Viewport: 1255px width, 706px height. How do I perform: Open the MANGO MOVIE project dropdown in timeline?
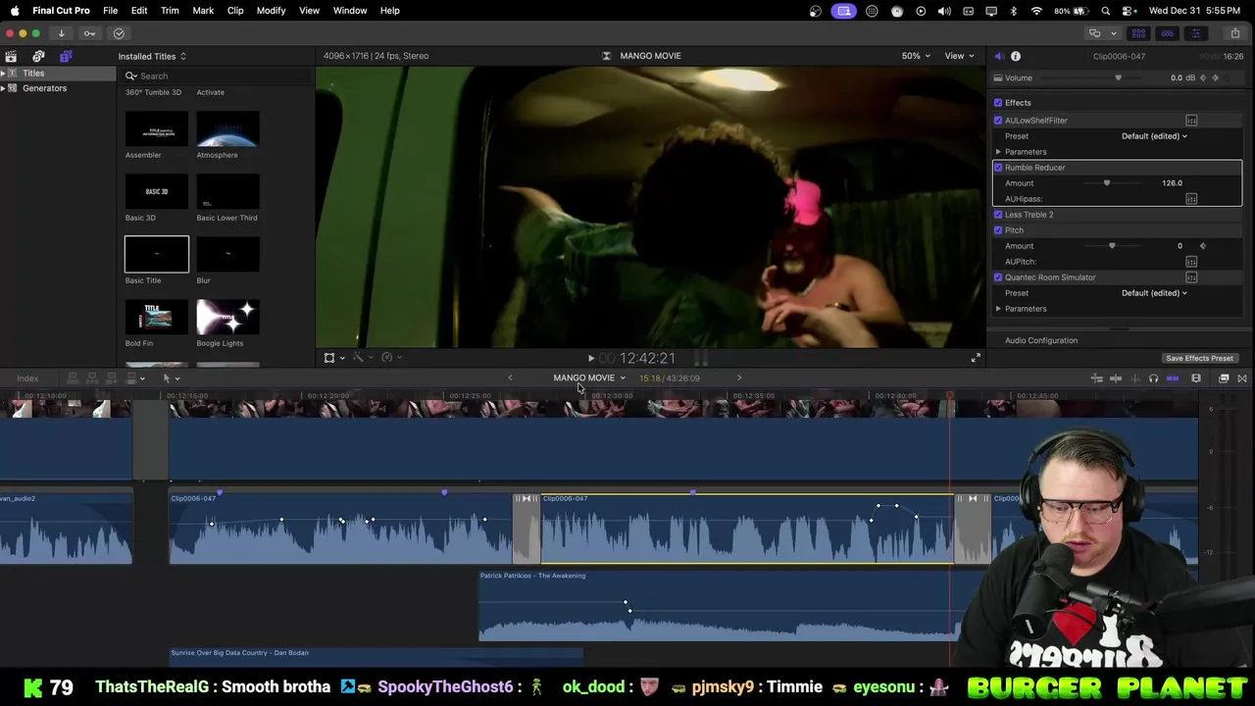pos(589,378)
